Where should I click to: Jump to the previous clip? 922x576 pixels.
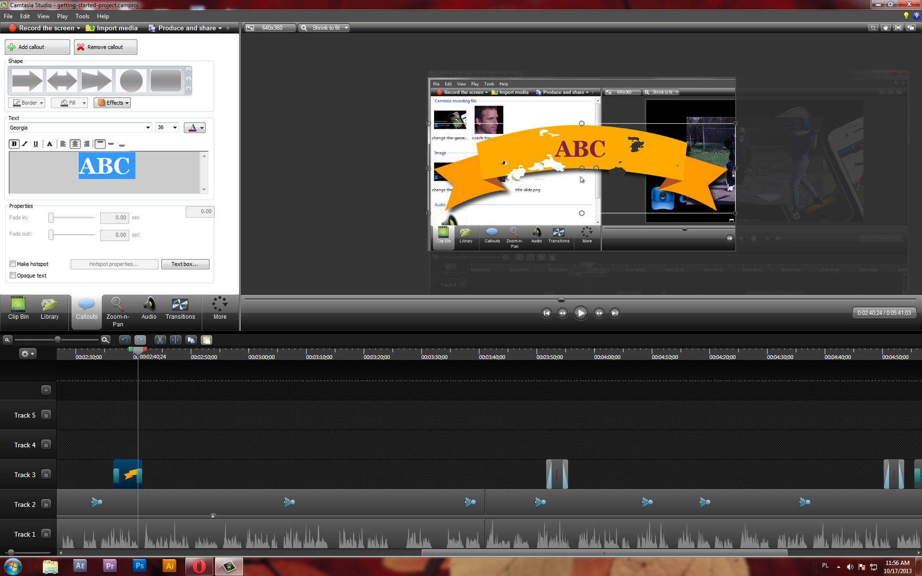pyautogui.click(x=546, y=313)
